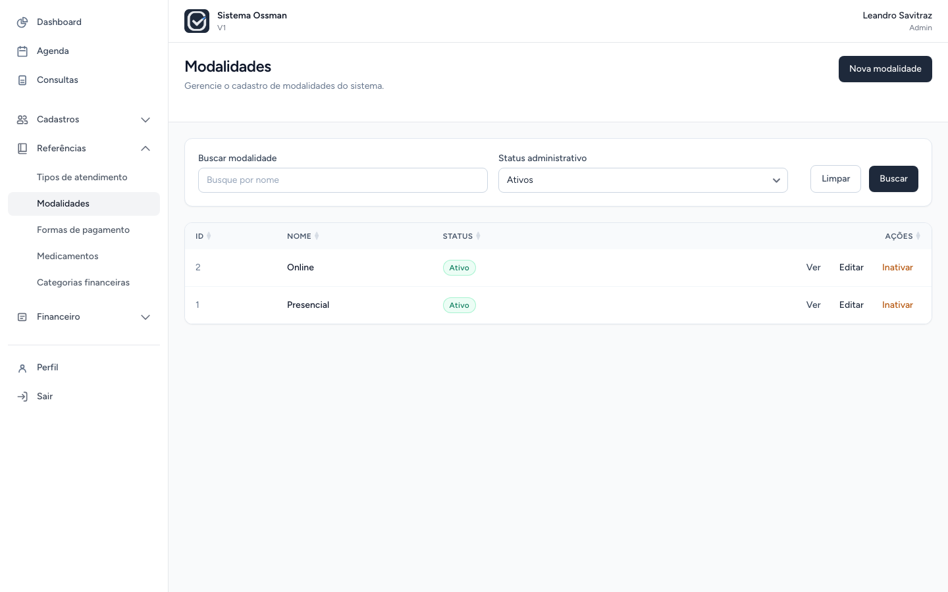The image size is (948, 592).
Task: Click the Agenda calendar icon
Action: tap(22, 51)
